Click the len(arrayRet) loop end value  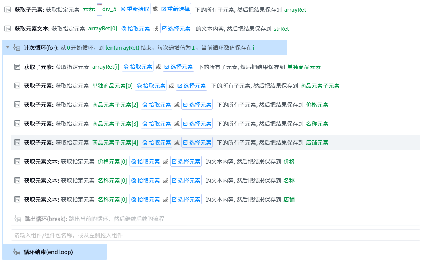coord(123,48)
